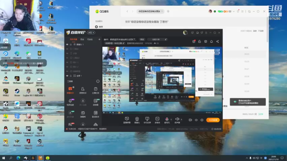Collapse the toolbox section with circle icon
The image size is (287, 161).
tap(98, 81)
